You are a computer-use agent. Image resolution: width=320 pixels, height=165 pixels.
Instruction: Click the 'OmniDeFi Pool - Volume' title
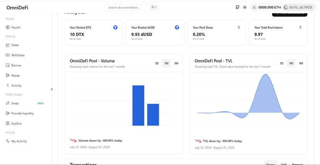[x=92, y=61]
